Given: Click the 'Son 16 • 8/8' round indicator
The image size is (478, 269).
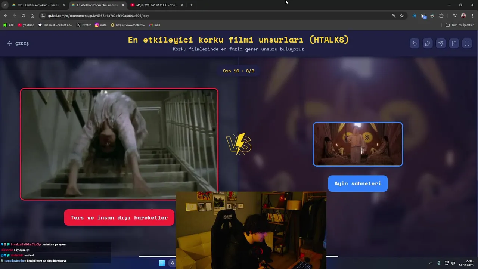Looking at the screenshot, I should (238, 71).
